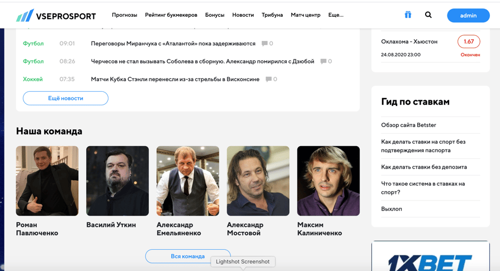Open the Прогнозы menu
Viewport: 500px width, 271px height.
point(124,15)
